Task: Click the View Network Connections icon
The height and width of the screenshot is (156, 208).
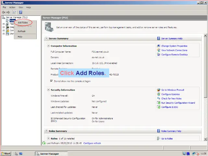Action: pos(159,50)
